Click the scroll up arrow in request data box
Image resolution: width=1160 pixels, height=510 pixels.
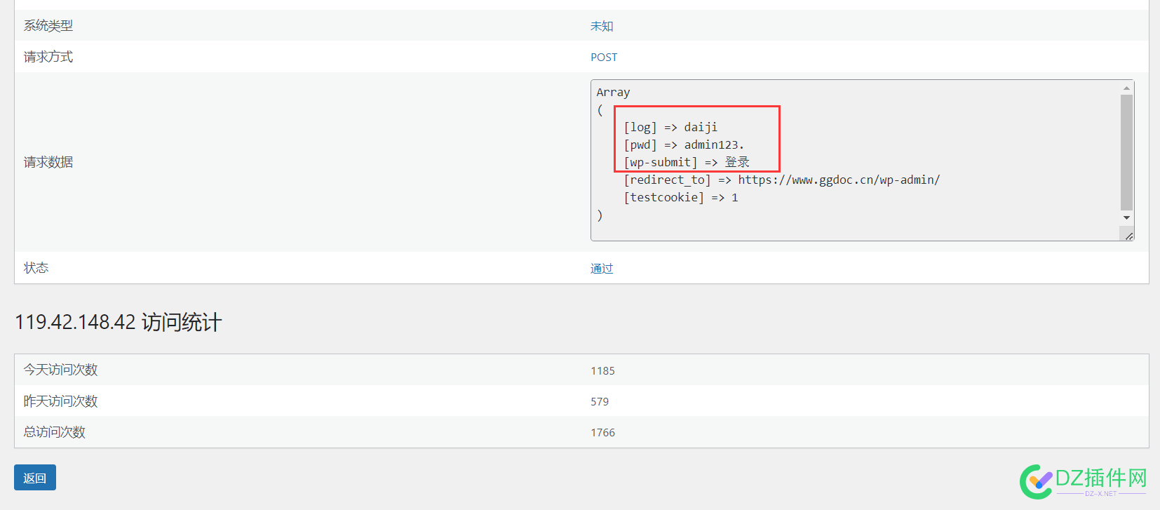(1126, 88)
